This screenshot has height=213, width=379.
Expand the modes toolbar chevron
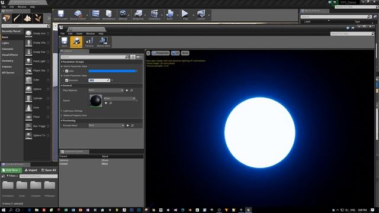49,18
